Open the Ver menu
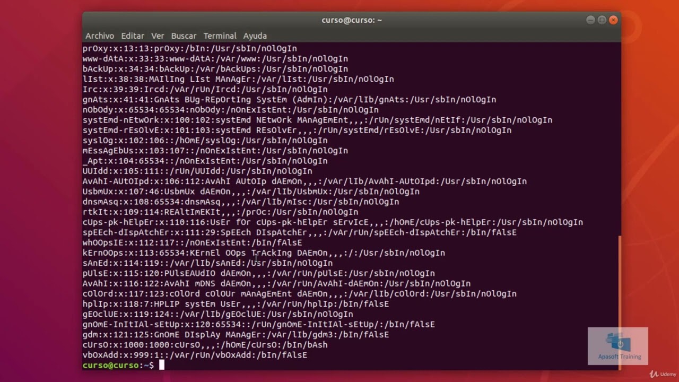 [x=158, y=36]
